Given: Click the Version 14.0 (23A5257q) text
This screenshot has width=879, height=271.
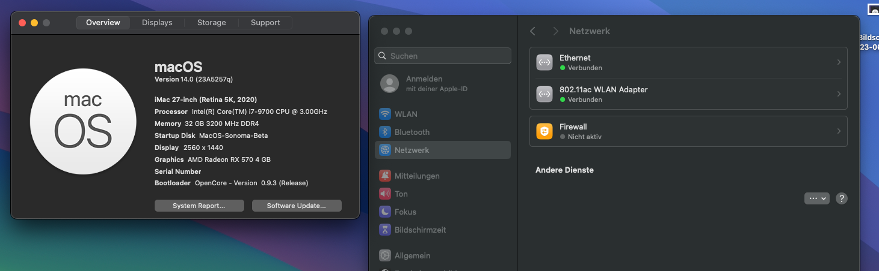Looking at the screenshot, I should 194,79.
